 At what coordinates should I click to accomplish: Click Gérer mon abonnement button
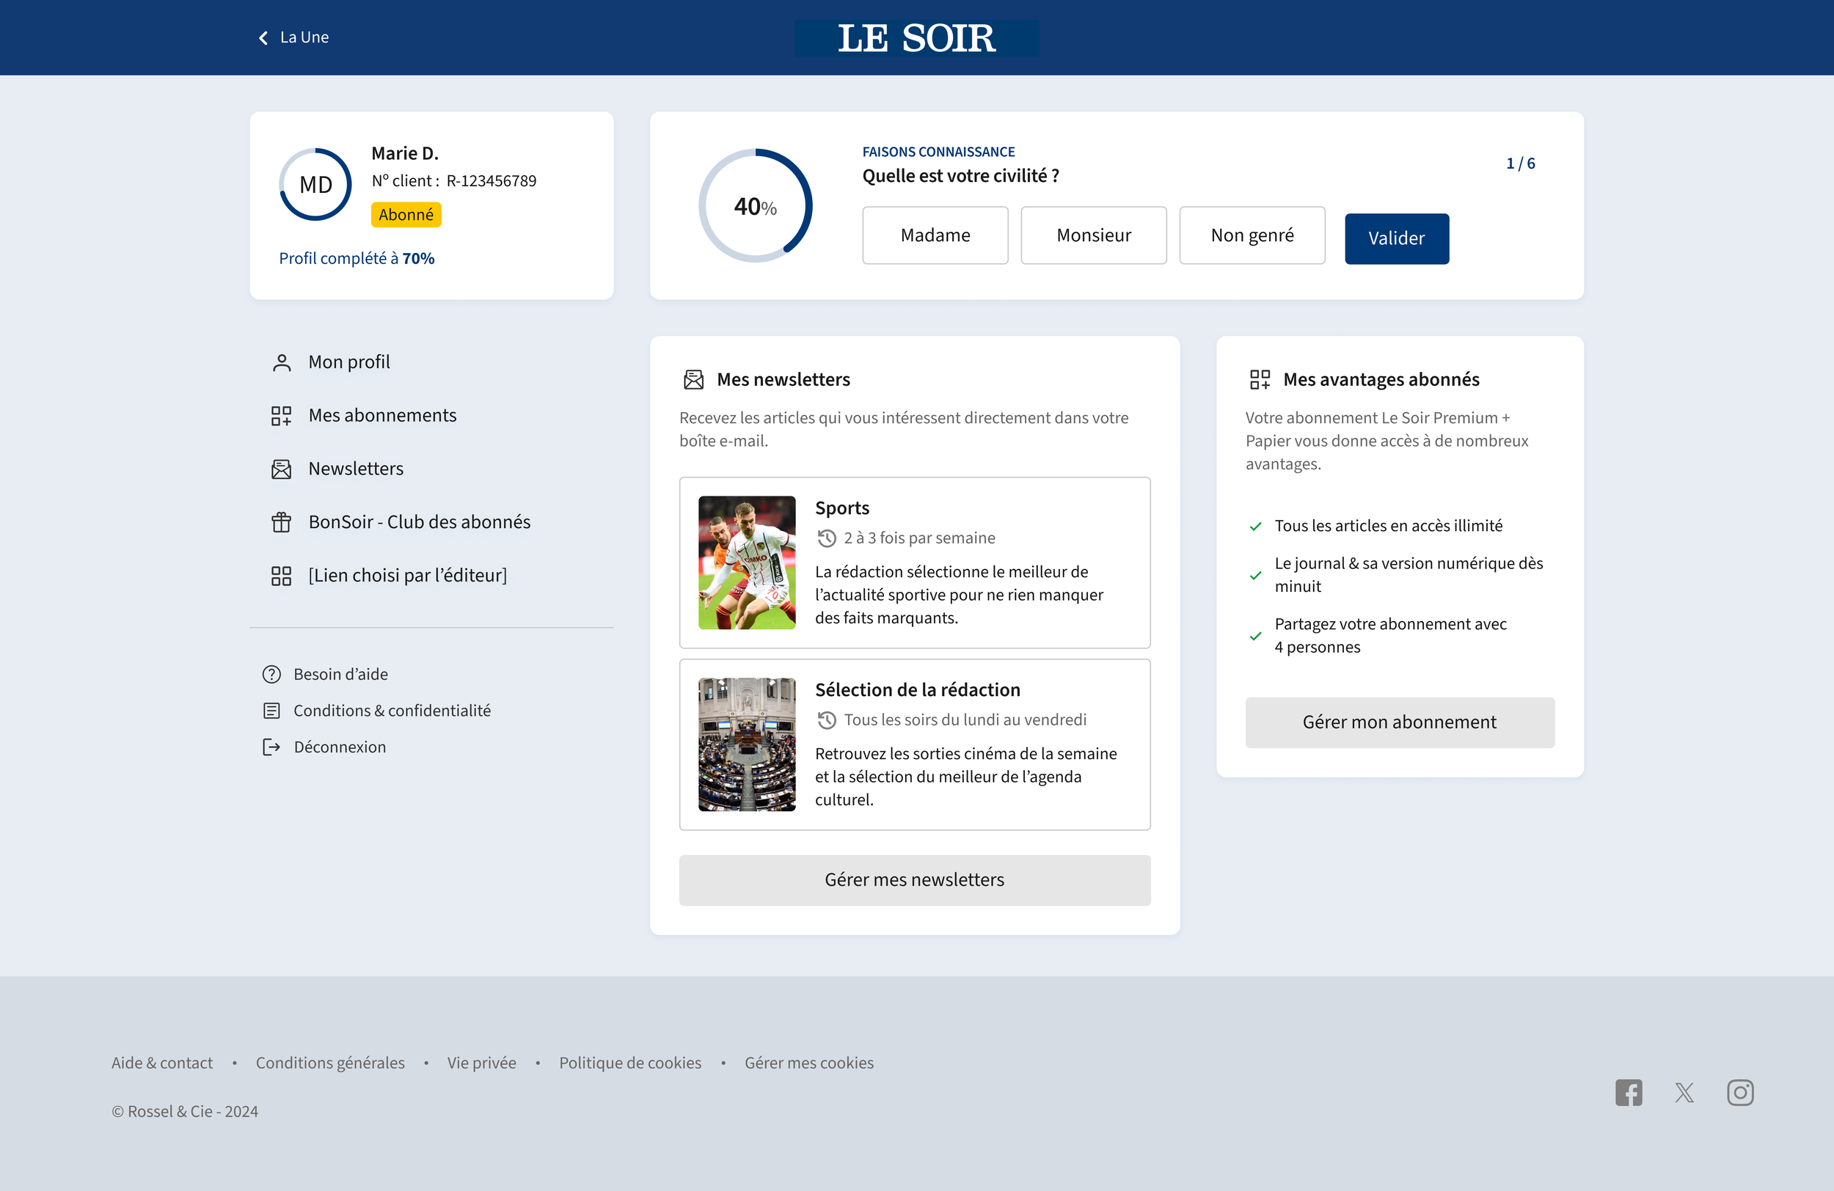(1399, 722)
